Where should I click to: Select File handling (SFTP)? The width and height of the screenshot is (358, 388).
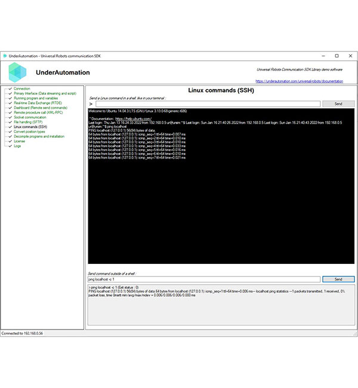pos(28,122)
